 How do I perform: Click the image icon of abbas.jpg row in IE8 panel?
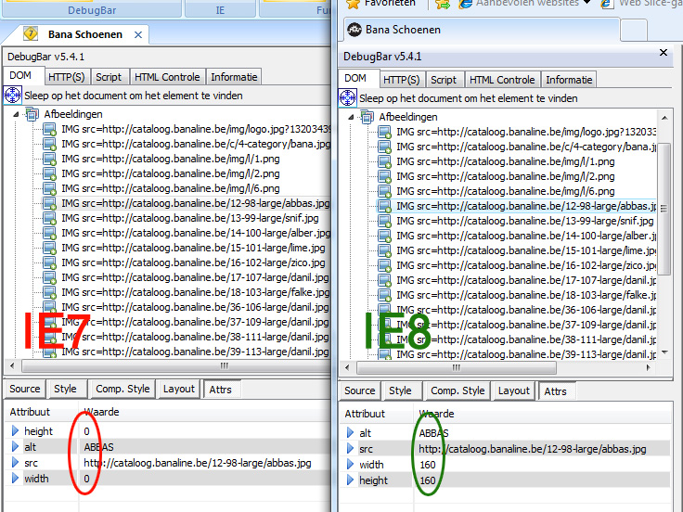tap(384, 206)
